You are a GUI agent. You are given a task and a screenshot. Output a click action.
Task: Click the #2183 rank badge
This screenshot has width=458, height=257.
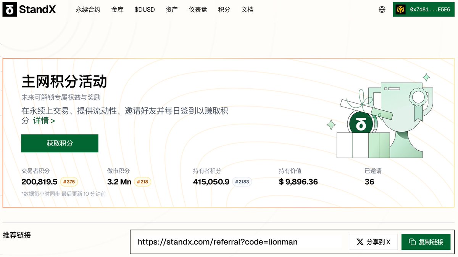(242, 182)
